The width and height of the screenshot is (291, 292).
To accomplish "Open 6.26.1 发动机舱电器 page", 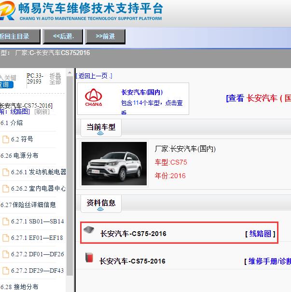I will pyautogui.click(x=38, y=172).
